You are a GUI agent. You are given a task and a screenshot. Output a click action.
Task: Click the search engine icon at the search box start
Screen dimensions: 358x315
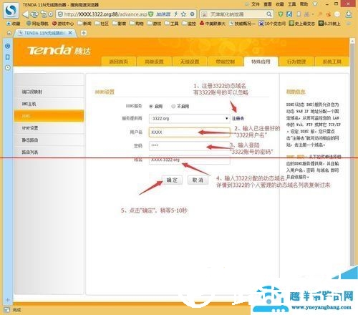click(204, 14)
